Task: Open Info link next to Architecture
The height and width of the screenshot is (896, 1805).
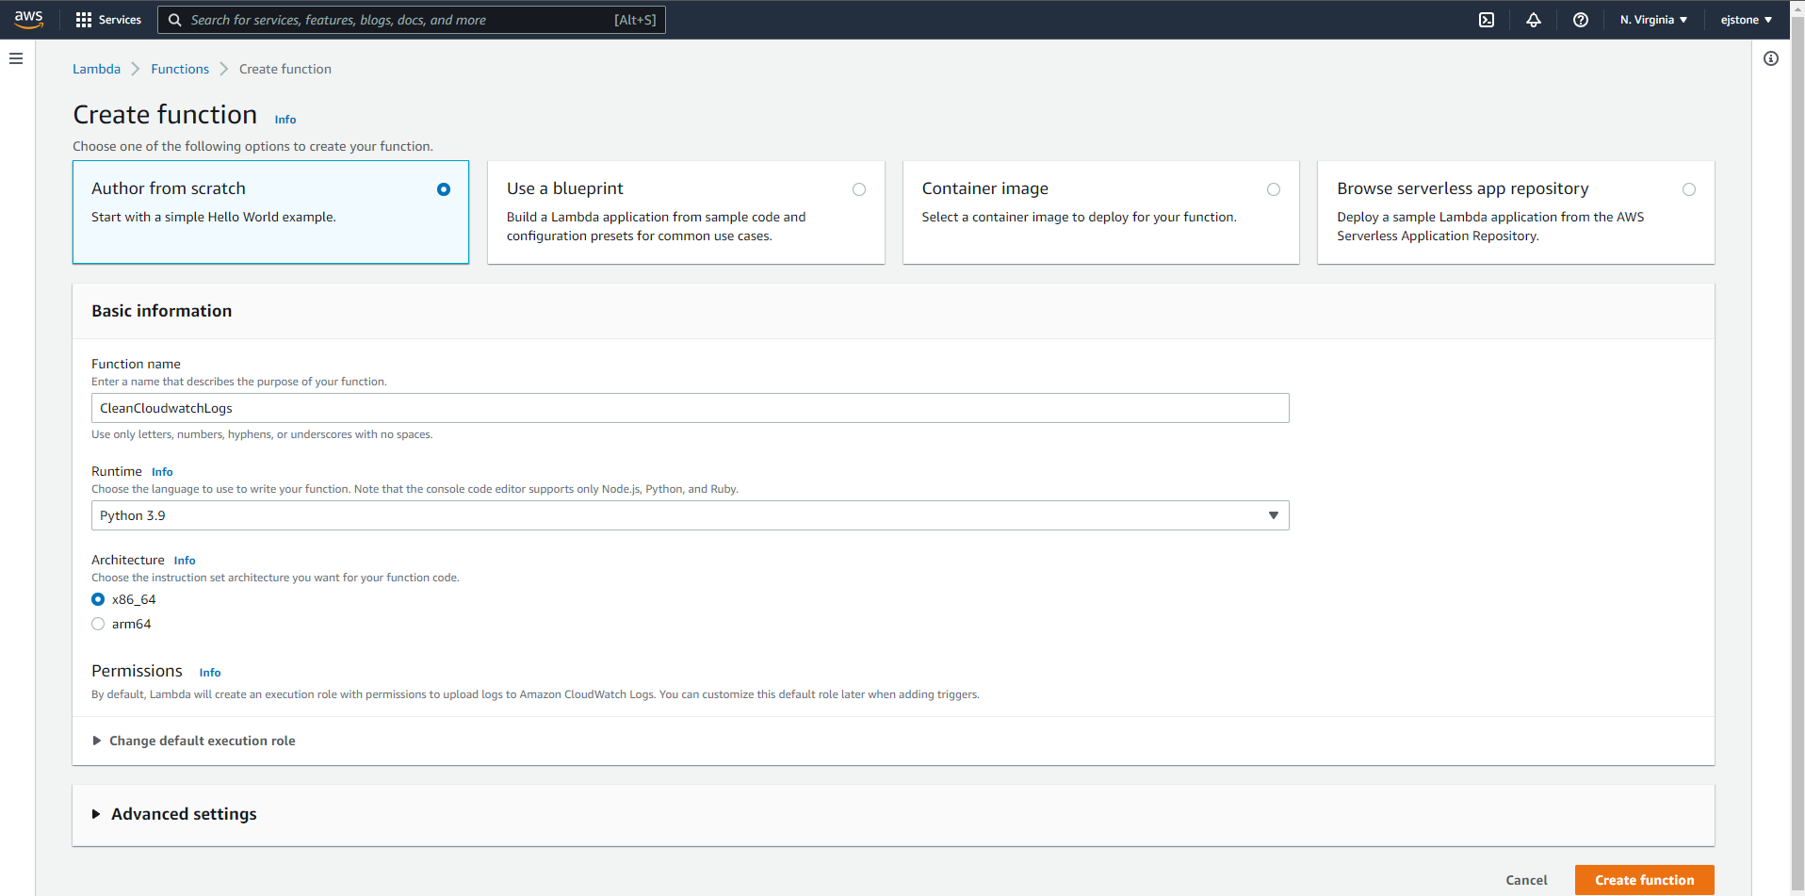Action: click(x=185, y=561)
